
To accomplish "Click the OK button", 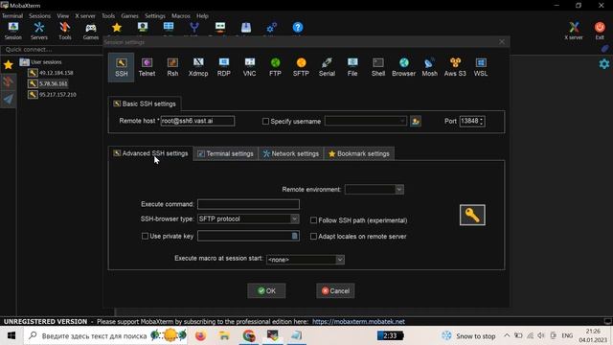I will (x=266, y=290).
